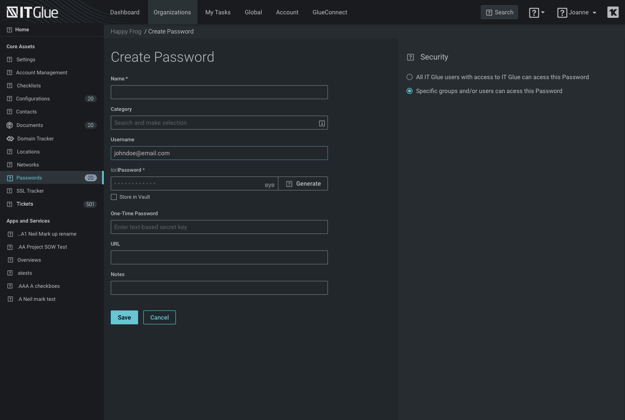Open the Kaseya K icon
The image size is (625, 420).
[x=613, y=12]
